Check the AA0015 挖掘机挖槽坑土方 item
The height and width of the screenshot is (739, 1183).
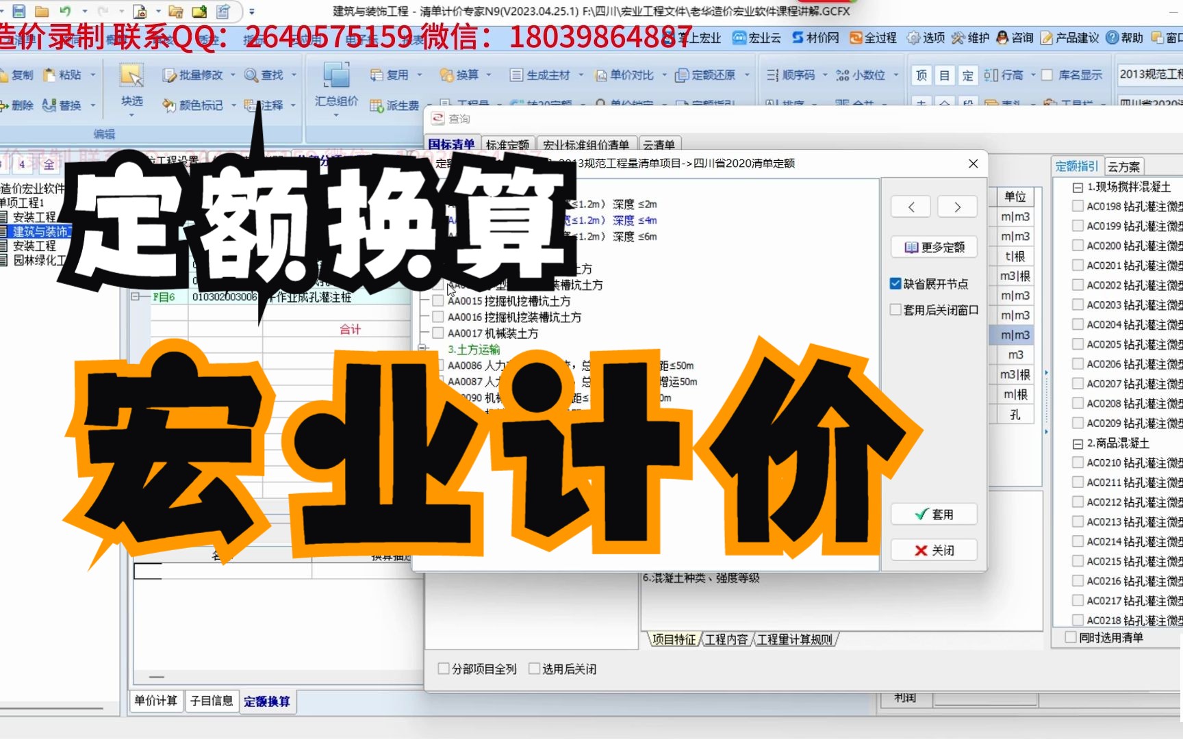click(438, 300)
